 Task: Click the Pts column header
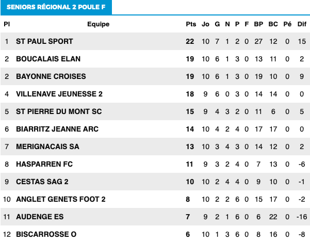pos(191,24)
